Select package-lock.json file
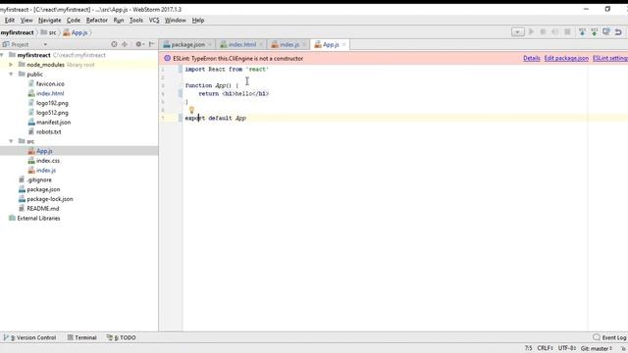This screenshot has height=353, width=628. click(50, 199)
